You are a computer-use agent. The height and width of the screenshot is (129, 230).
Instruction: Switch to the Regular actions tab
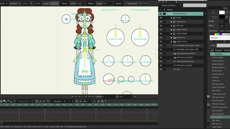point(218,50)
